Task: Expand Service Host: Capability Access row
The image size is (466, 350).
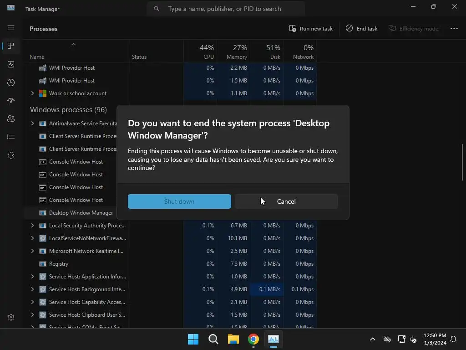Action: 32,302
